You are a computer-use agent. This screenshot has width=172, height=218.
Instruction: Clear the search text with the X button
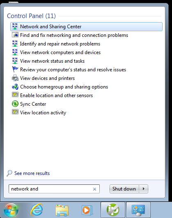pos(94,189)
